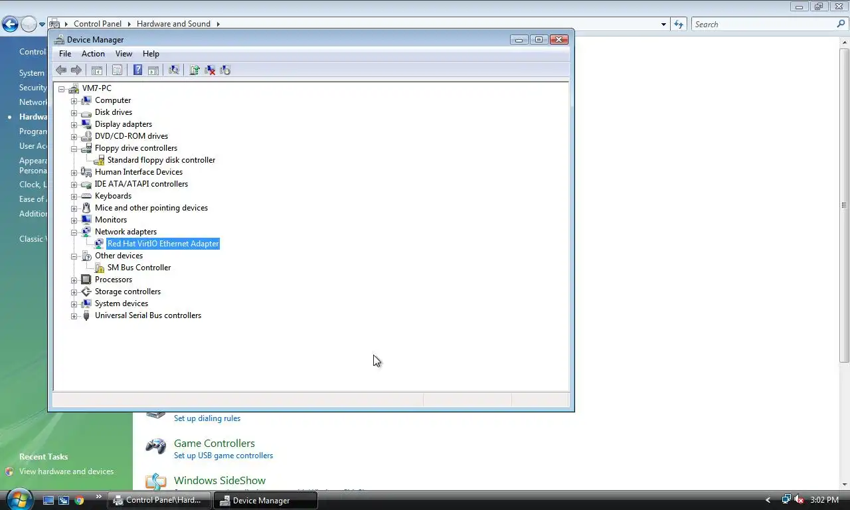Click the Control Panel Search field
The image size is (850, 510).
pos(769,25)
